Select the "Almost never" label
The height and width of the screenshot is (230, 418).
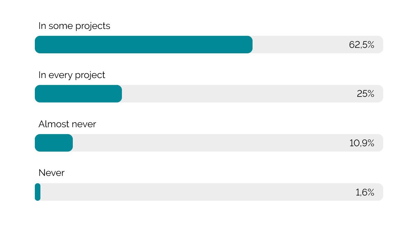coord(67,124)
